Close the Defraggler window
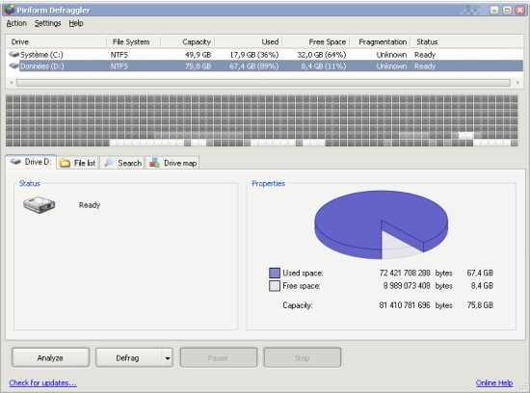The image size is (530, 393). pos(519,11)
